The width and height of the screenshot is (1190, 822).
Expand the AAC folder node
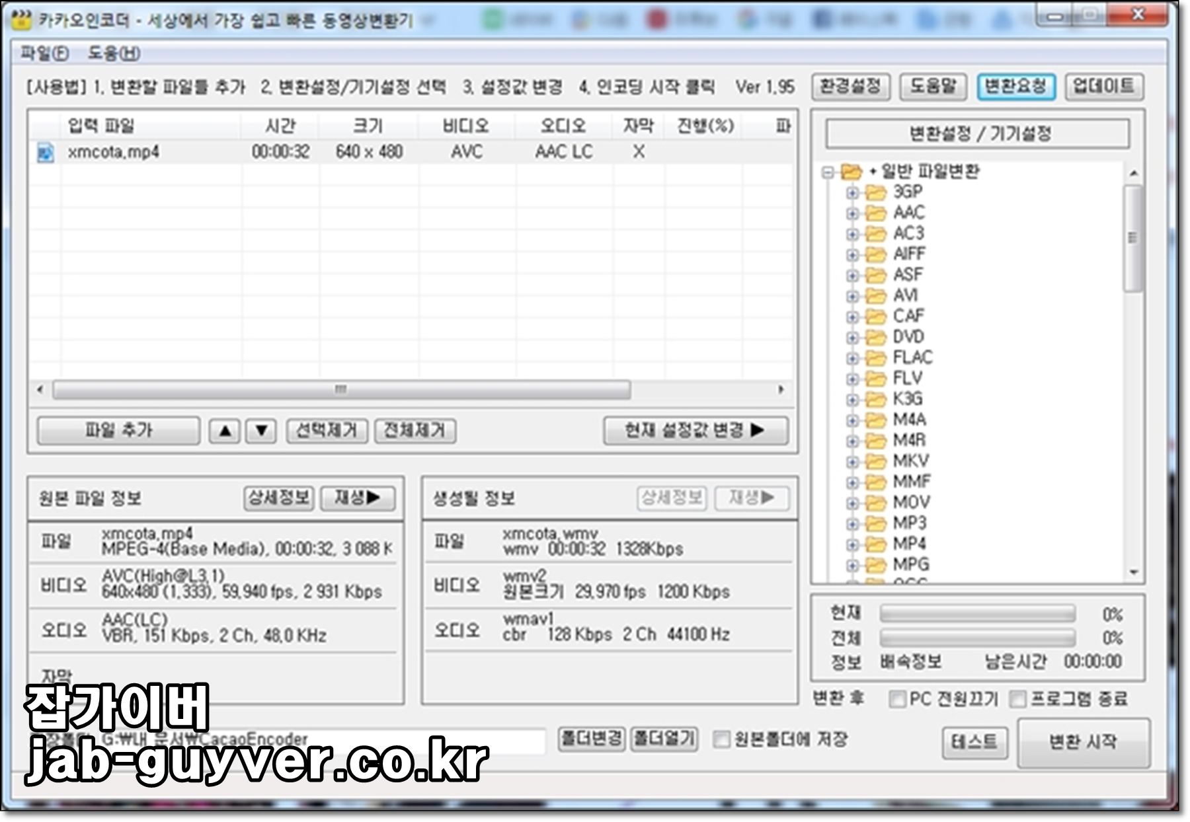(853, 213)
